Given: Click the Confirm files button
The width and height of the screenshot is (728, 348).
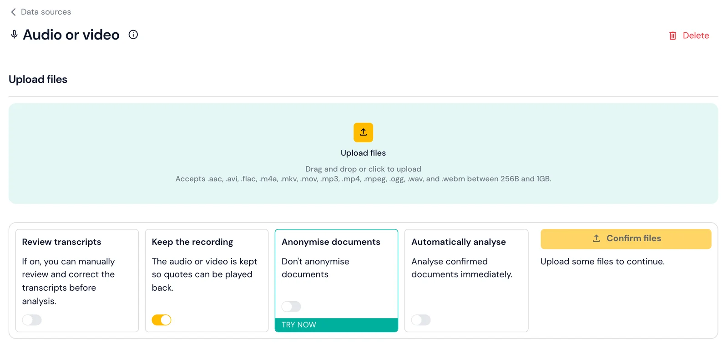Looking at the screenshot, I should 626,239.
